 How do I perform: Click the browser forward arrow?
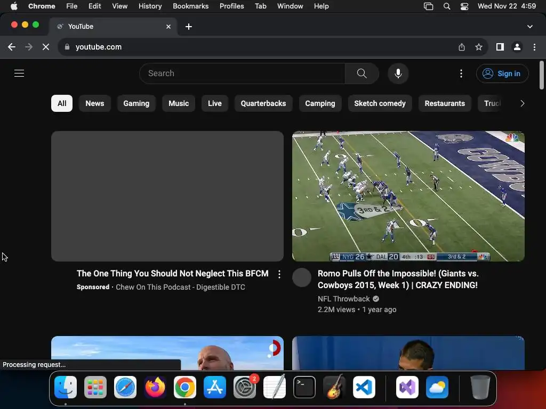click(29, 47)
